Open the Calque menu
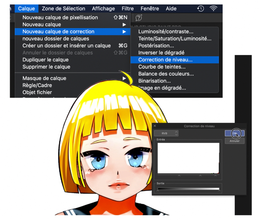 pyautogui.click(x=26, y=9)
